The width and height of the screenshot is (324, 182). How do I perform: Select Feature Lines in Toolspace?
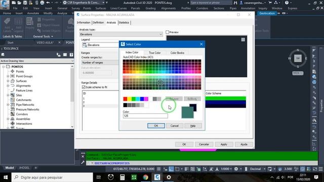(24, 90)
